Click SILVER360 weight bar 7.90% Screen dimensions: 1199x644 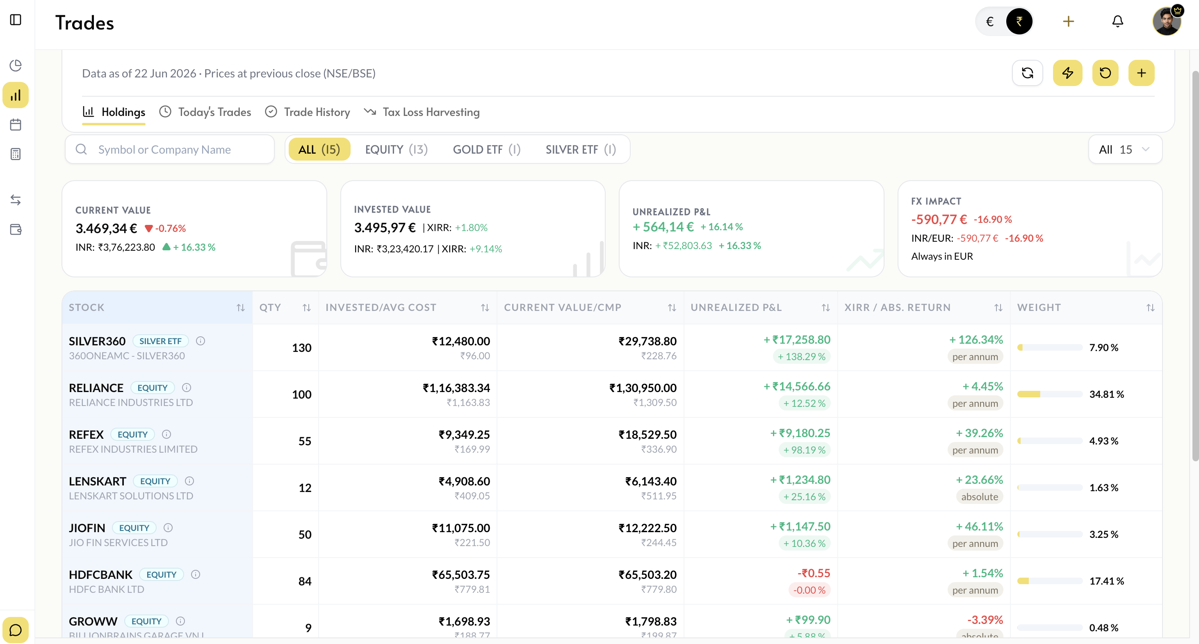tap(1050, 348)
